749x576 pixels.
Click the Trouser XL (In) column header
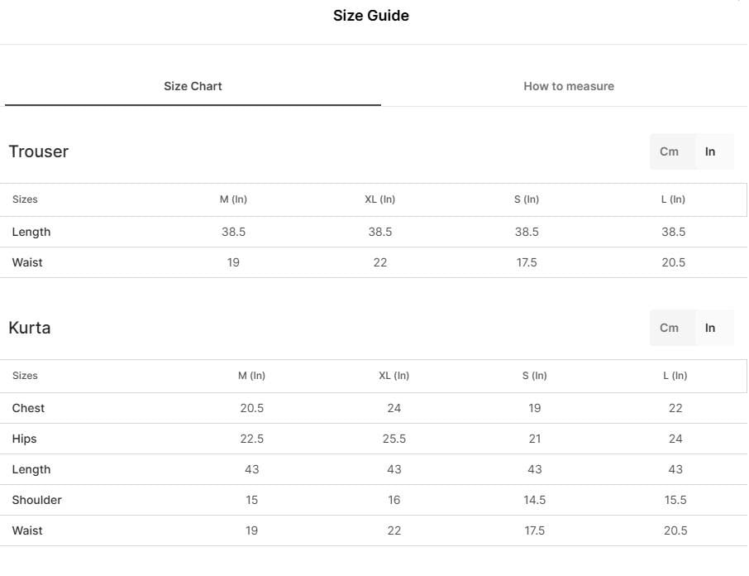[379, 199]
